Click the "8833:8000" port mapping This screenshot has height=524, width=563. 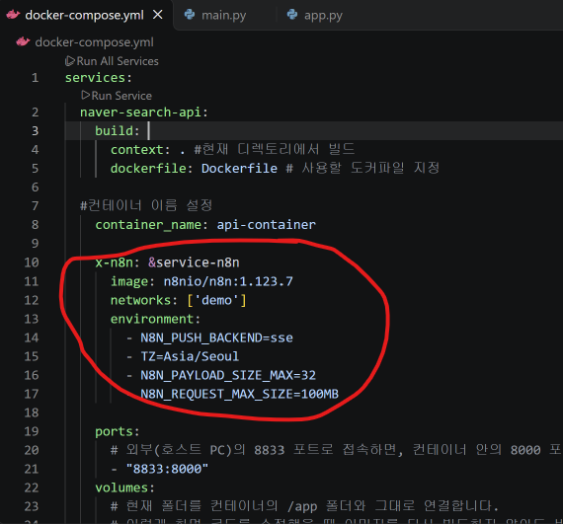click(x=167, y=469)
